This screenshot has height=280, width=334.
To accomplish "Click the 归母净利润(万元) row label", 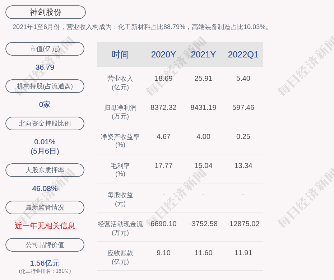I will click(x=120, y=112).
